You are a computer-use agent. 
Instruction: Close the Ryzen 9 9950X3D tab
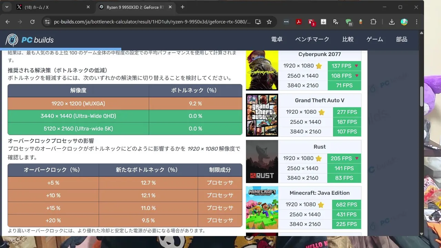(x=171, y=7)
